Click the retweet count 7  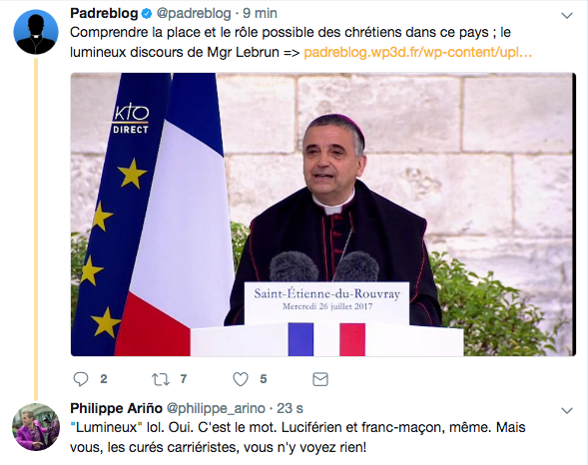[x=184, y=379]
